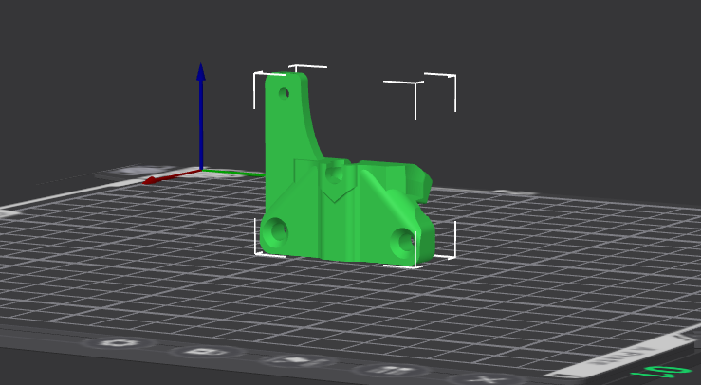701x385 pixels.
Task: Click the bracket's lower-right screw hole
Action: pyautogui.click(x=403, y=242)
